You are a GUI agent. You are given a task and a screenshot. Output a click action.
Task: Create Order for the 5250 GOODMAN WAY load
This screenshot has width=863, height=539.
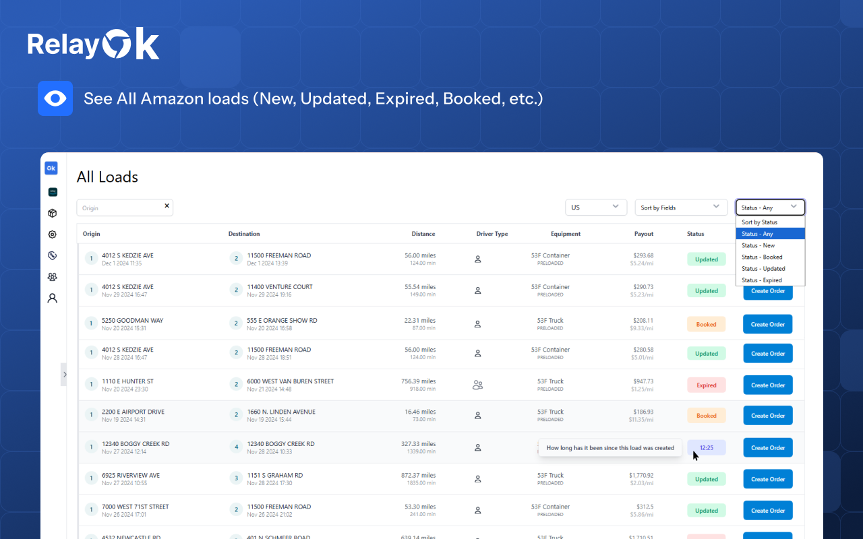(x=768, y=324)
